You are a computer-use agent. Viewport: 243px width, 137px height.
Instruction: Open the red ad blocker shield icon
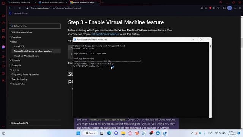coord(210,8)
